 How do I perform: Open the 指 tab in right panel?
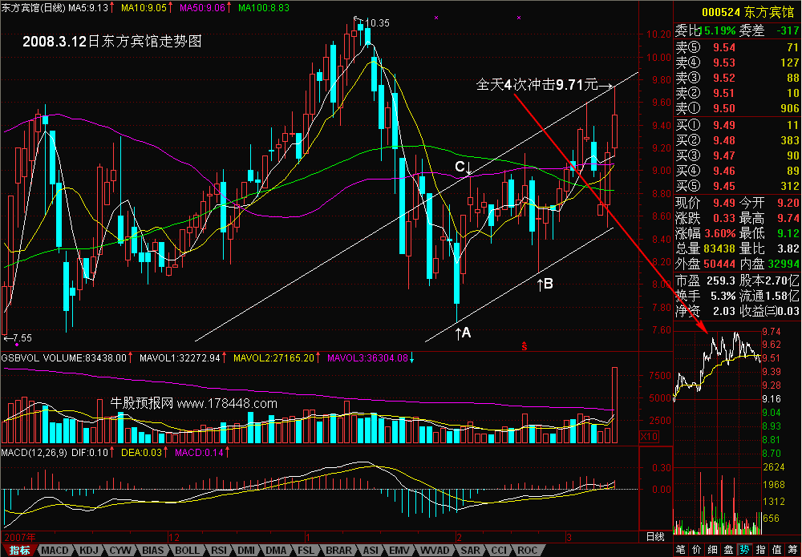point(760,550)
